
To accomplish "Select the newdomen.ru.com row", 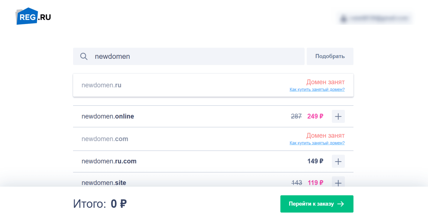I will coord(213,161).
